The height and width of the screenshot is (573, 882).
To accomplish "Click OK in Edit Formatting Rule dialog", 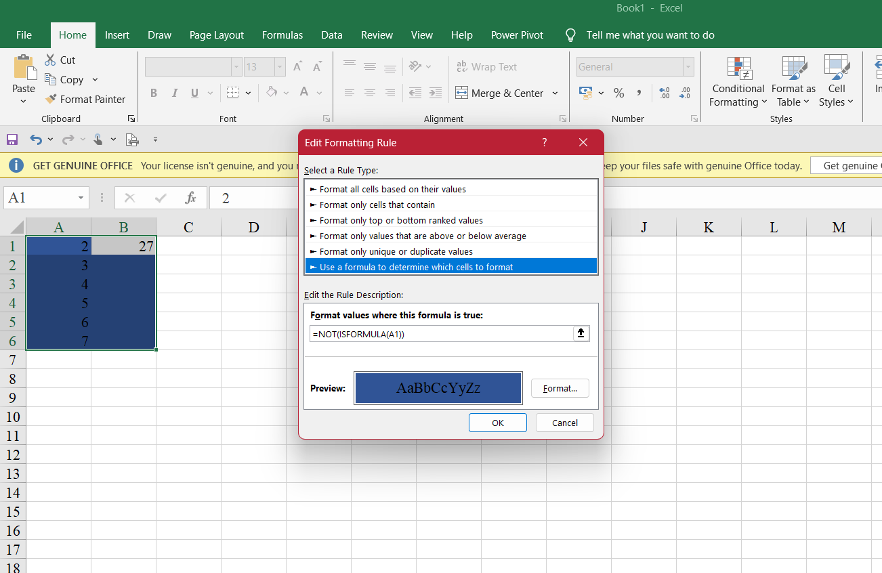I will point(498,423).
